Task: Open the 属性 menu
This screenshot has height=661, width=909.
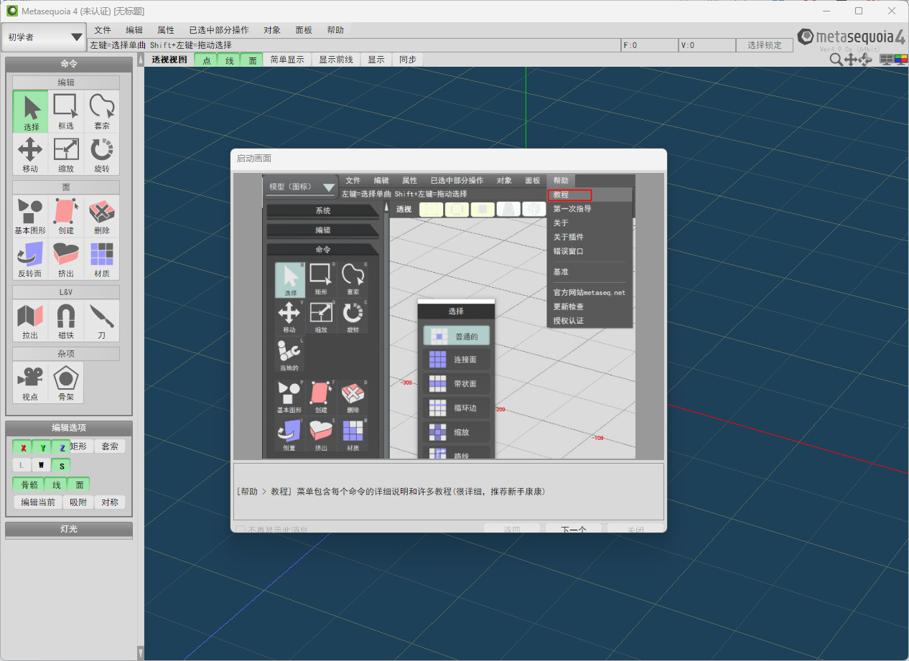Action: [166, 30]
